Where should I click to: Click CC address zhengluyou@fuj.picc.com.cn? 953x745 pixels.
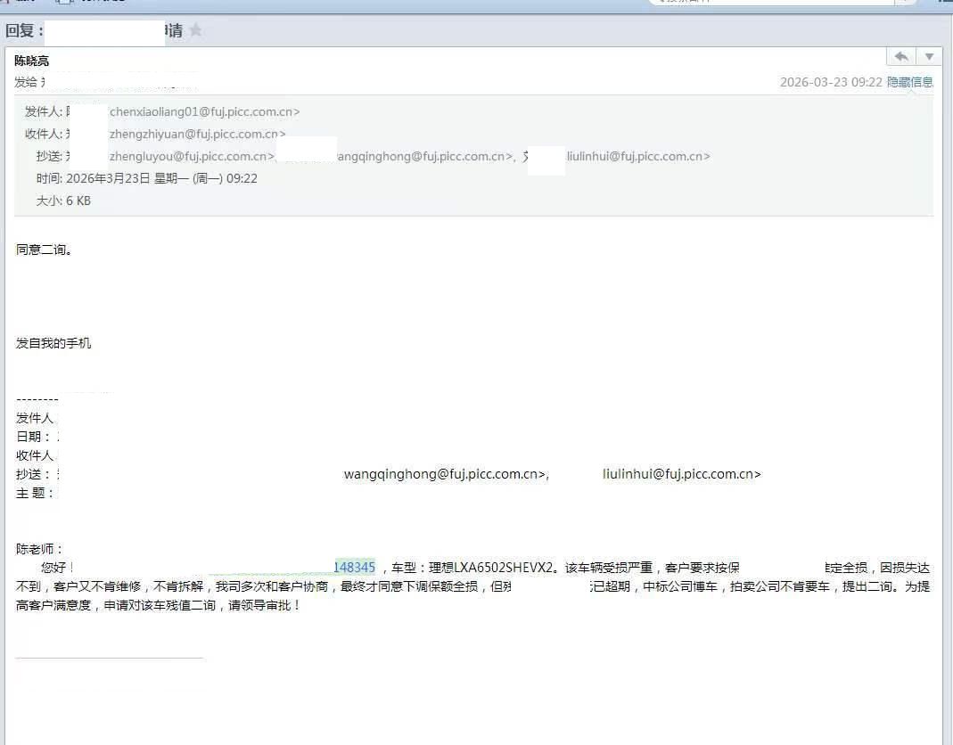(192, 157)
